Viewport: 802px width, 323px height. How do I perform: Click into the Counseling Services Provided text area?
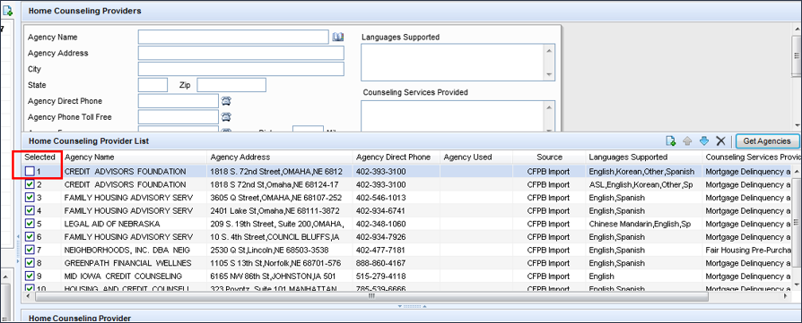tap(453, 116)
